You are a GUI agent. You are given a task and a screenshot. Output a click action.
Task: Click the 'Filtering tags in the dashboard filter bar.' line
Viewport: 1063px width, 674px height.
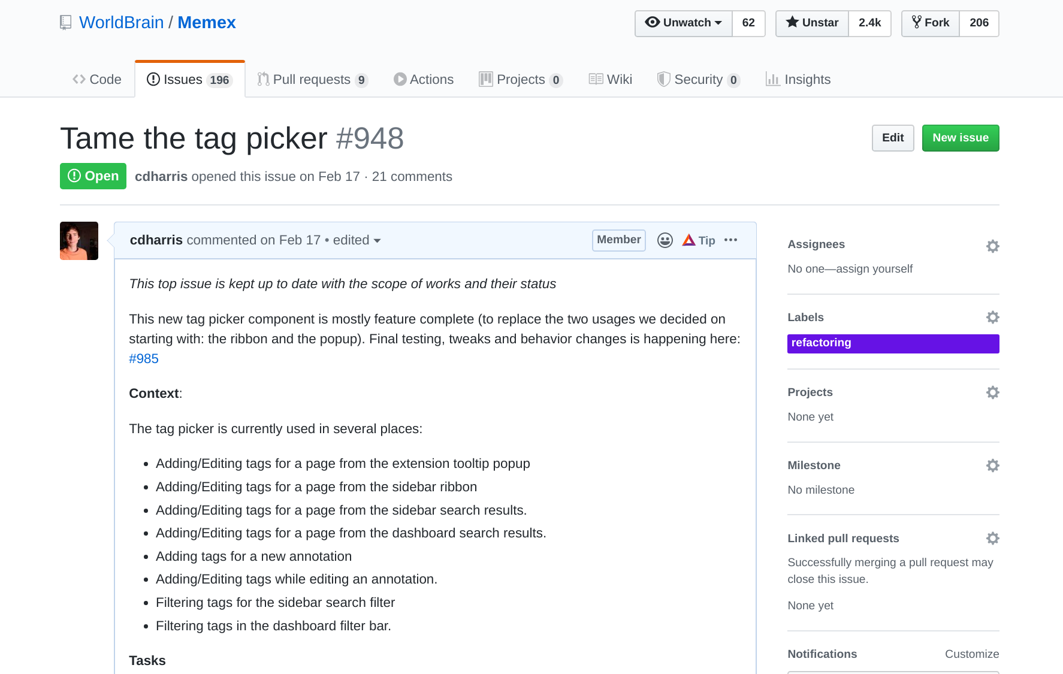tap(273, 626)
